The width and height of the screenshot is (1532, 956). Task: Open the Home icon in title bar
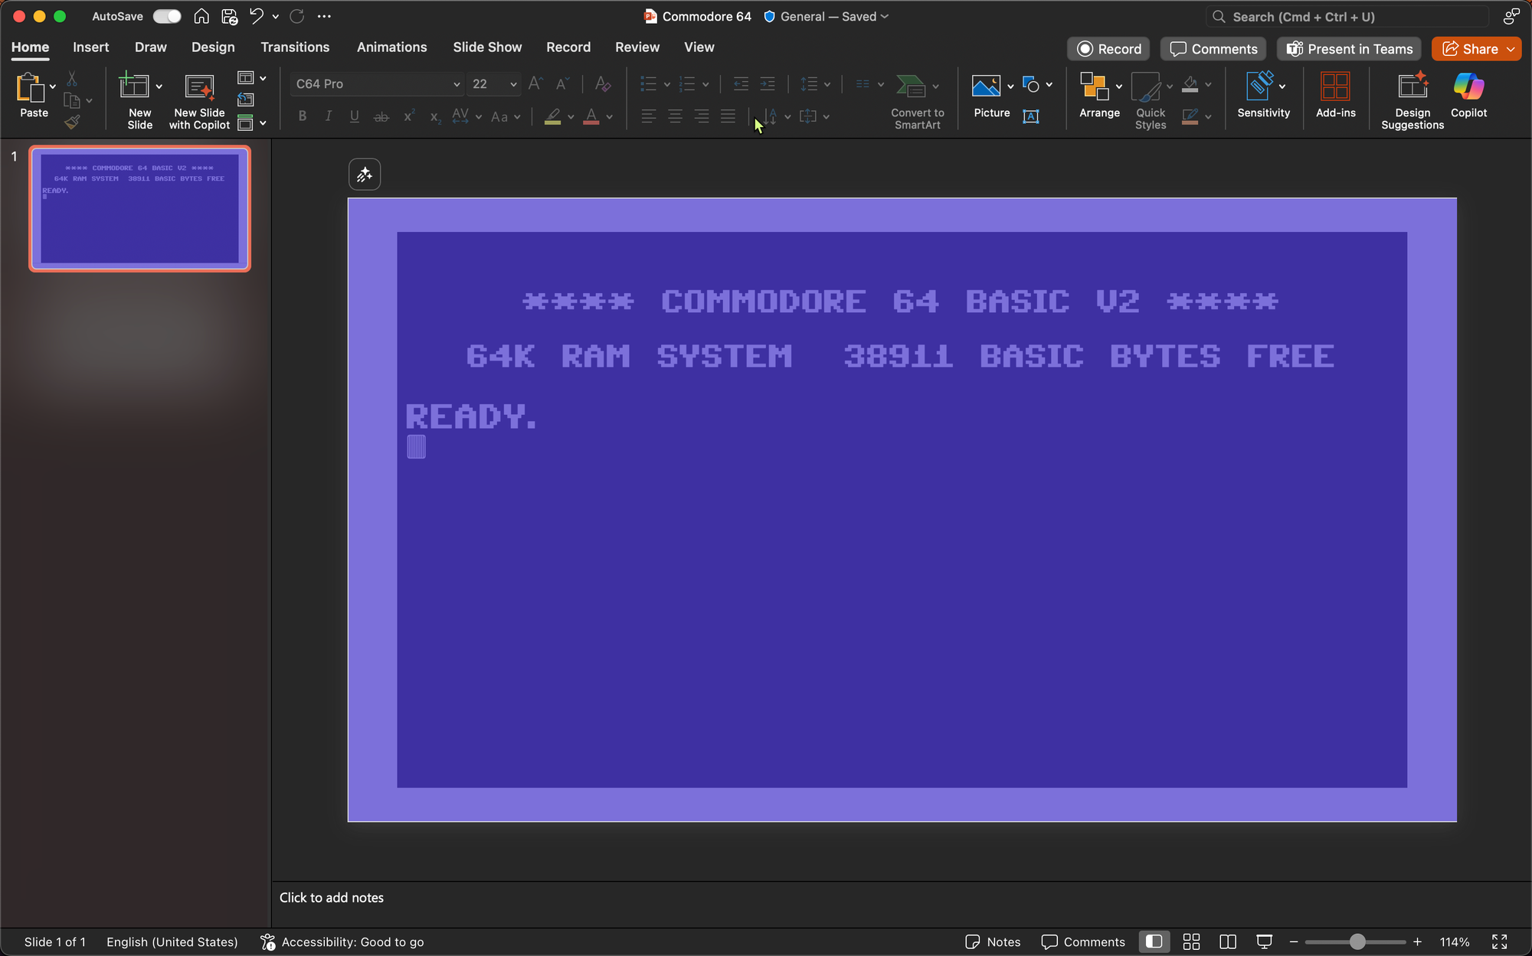[201, 16]
